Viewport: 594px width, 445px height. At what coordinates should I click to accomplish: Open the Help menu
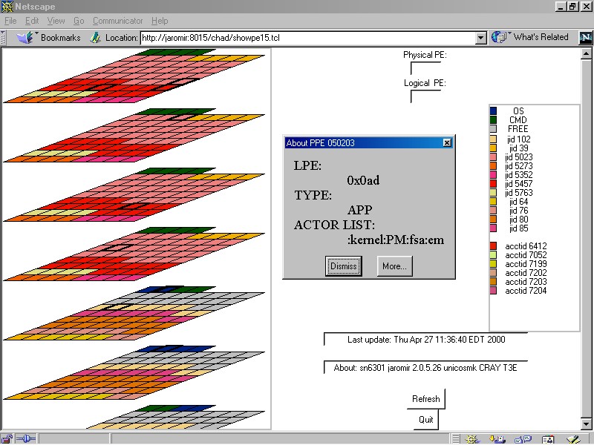tap(160, 21)
